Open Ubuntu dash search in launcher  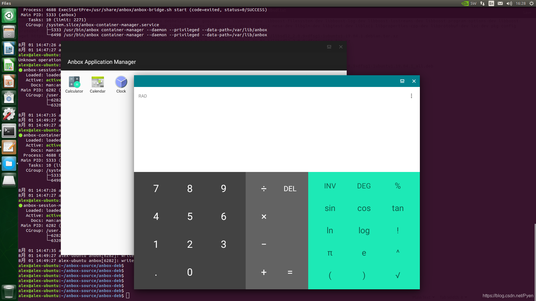[9, 15]
